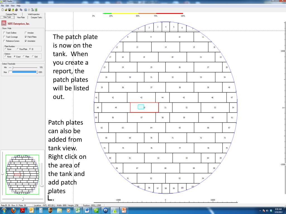Screen dimensions: 286x214
Task: Click plate 43 on the tank
Action: 141,97
